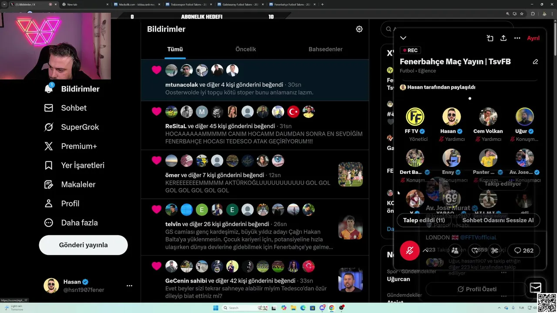Image resolution: width=557 pixels, height=313 pixels.
Task: Click Gönderi yayınla button
Action: tap(83, 245)
